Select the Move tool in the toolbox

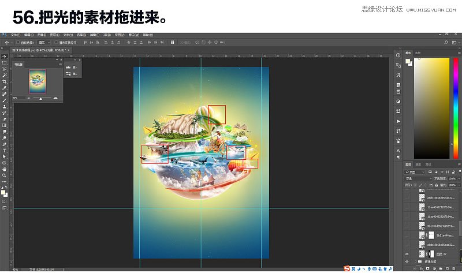pyautogui.click(x=5, y=57)
